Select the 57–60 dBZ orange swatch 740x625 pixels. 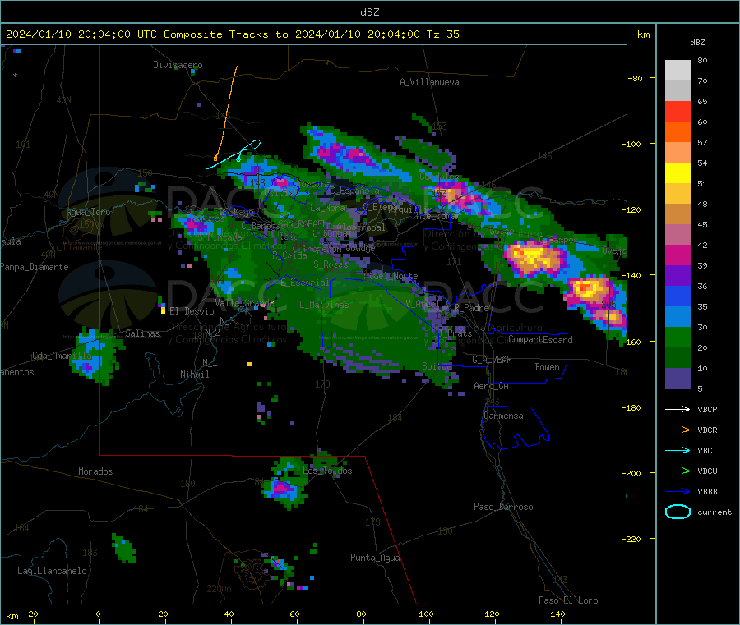[x=678, y=132]
